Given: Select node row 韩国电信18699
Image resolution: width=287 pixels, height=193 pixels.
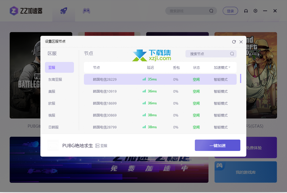Looking at the screenshot, I should pos(160,103).
